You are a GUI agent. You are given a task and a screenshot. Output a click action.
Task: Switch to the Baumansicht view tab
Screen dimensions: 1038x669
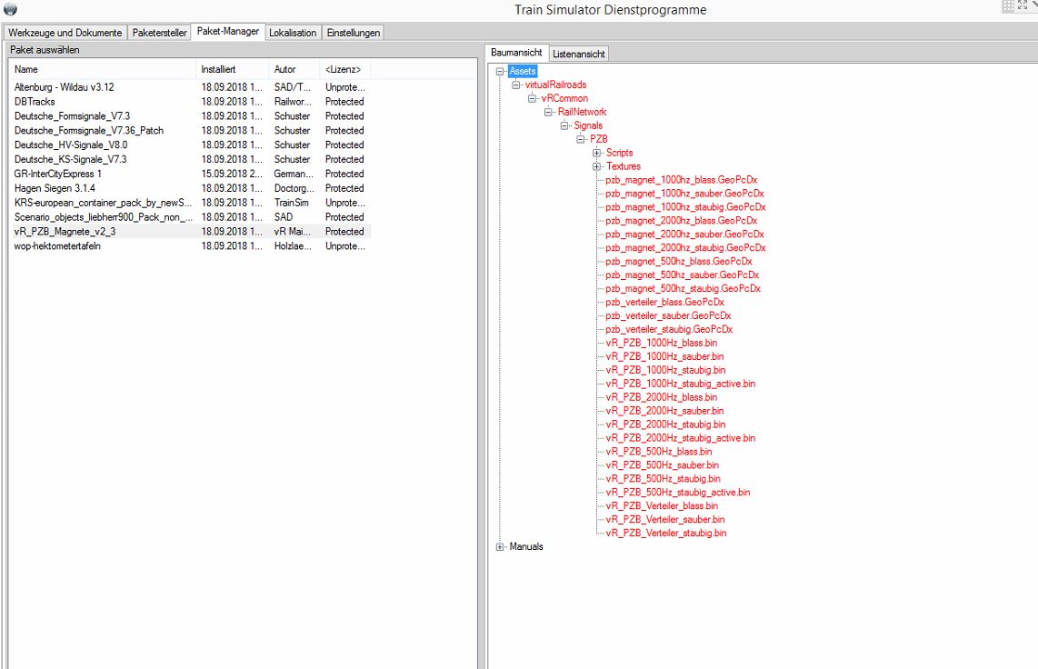tap(516, 53)
